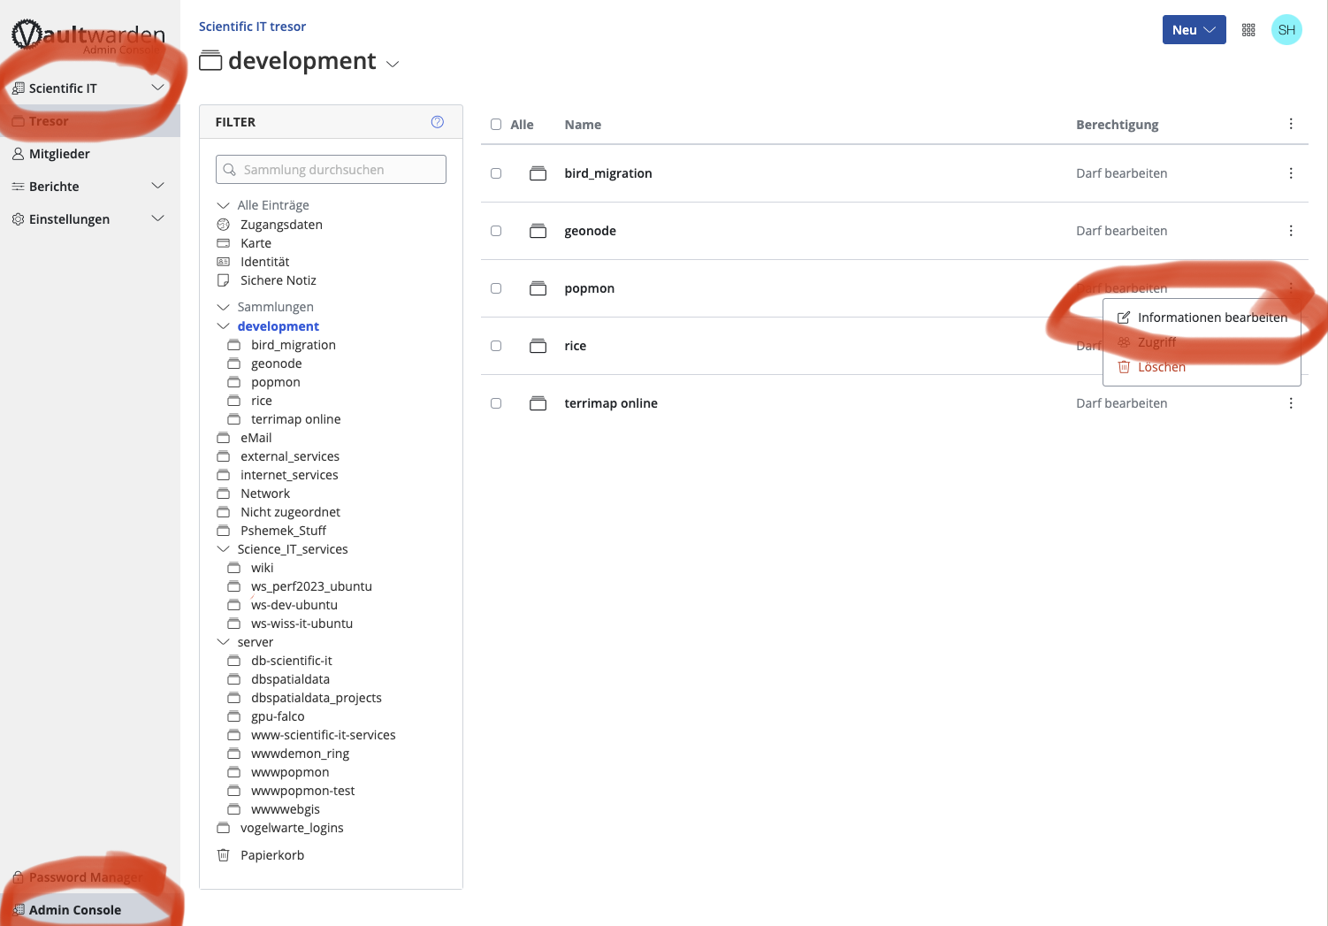Click the Sammlung durchsuchen search field
1328x926 pixels.
[x=331, y=169]
